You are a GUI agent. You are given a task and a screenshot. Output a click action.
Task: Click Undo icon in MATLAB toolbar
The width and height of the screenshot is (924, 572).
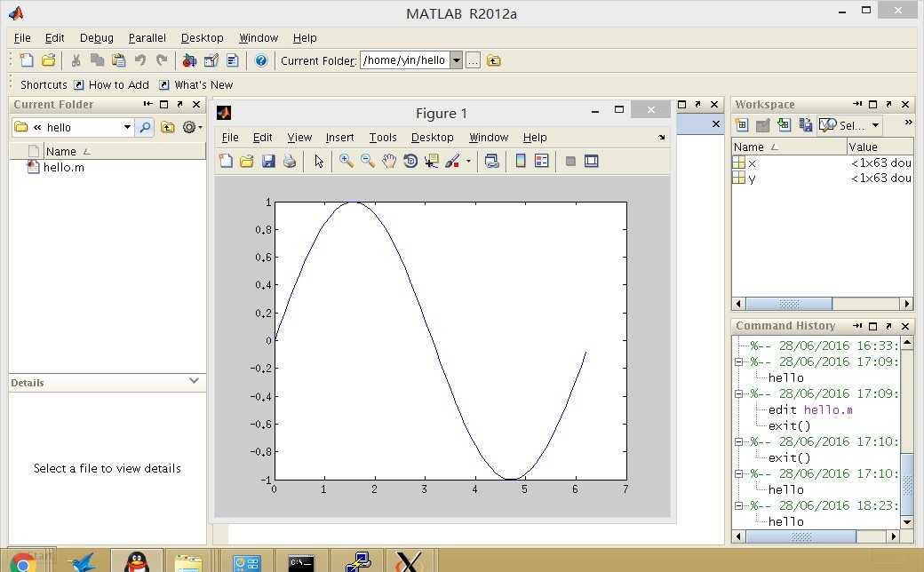coord(140,60)
